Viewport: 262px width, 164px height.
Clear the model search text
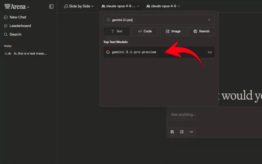[x=209, y=20]
